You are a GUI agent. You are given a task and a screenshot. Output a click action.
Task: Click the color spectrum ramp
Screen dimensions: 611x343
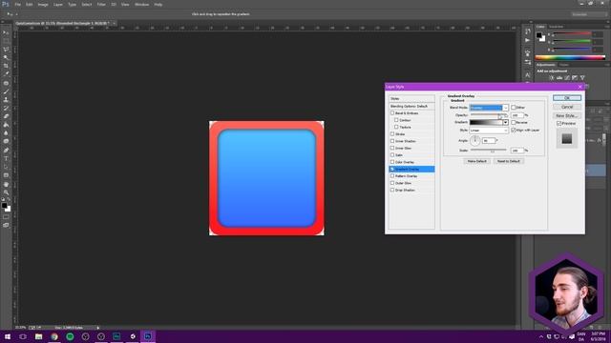[570, 57]
